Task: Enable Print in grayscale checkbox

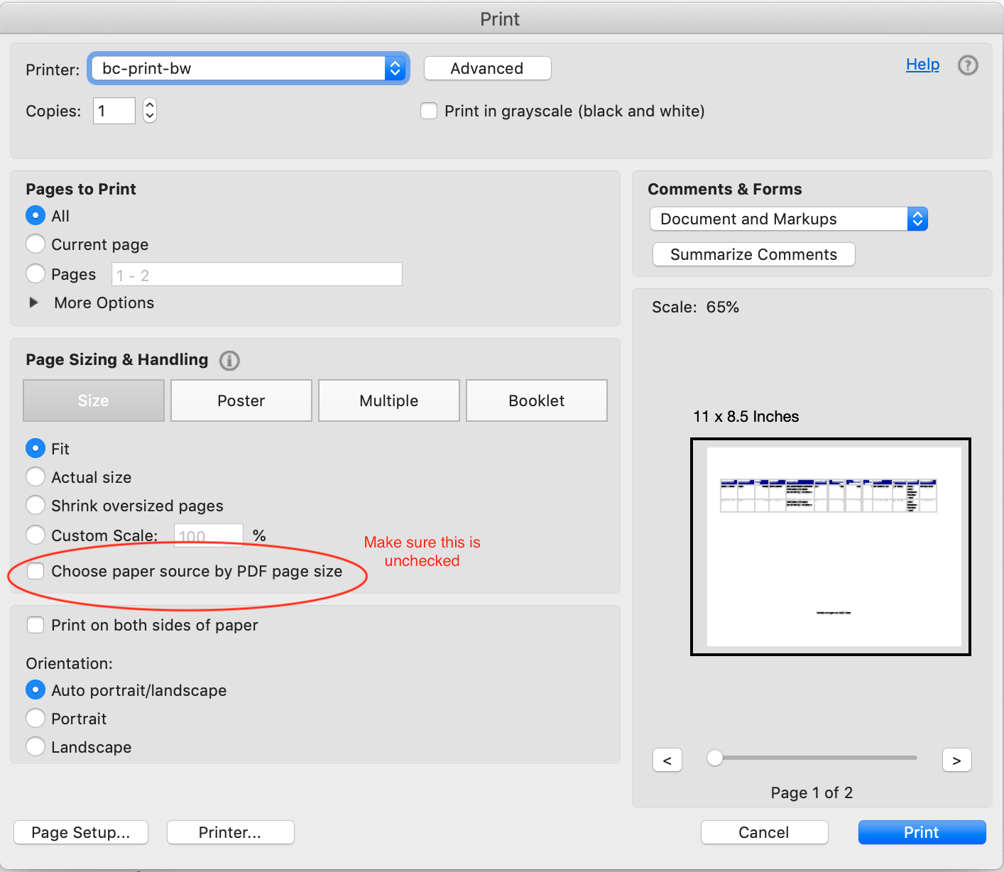Action: pos(429,111)
